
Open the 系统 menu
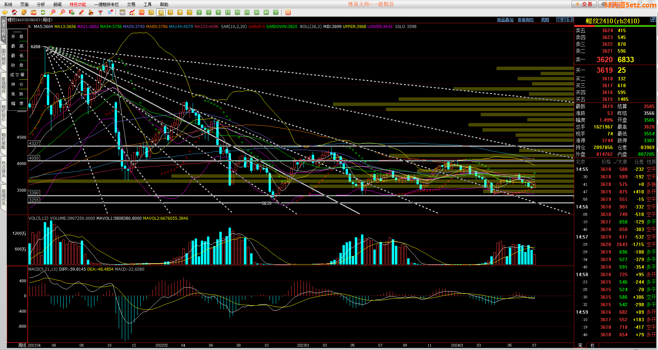coord(8,4)
